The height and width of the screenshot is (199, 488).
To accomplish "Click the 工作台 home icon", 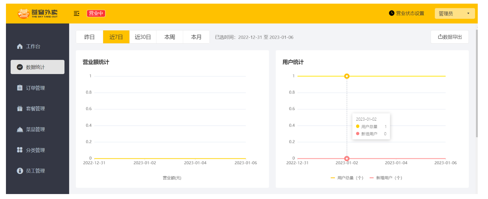I will coord(20,46).
